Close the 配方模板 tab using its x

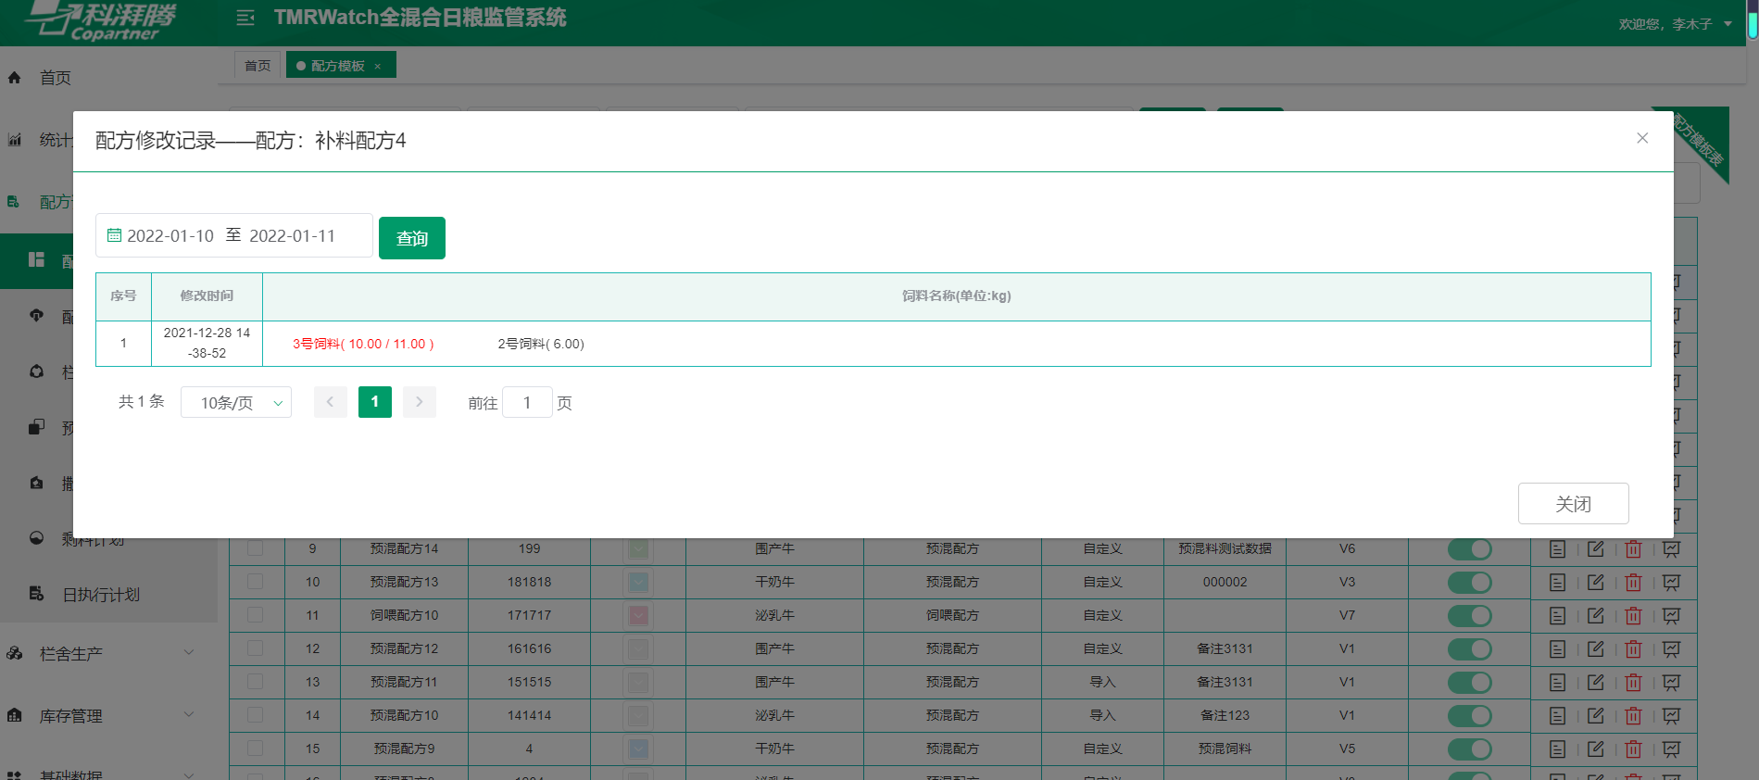pos(378,67)
